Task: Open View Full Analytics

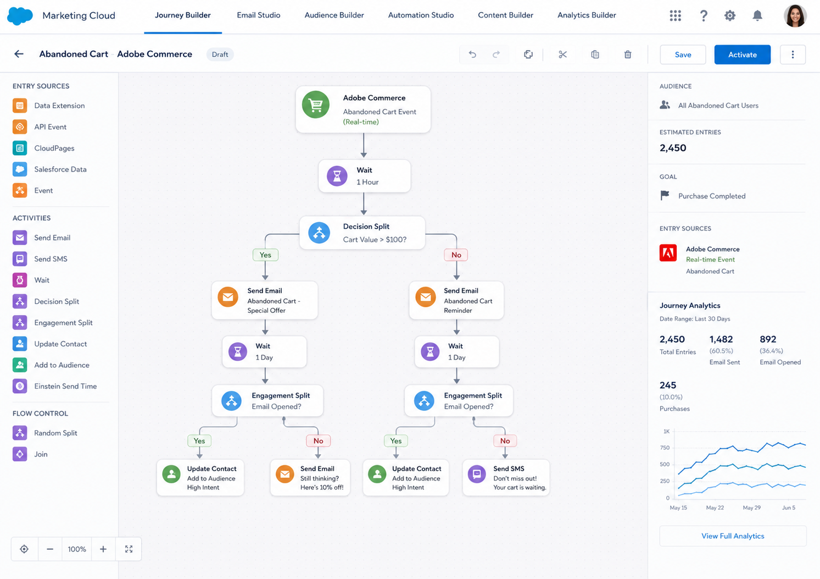Action: (733, 536)
